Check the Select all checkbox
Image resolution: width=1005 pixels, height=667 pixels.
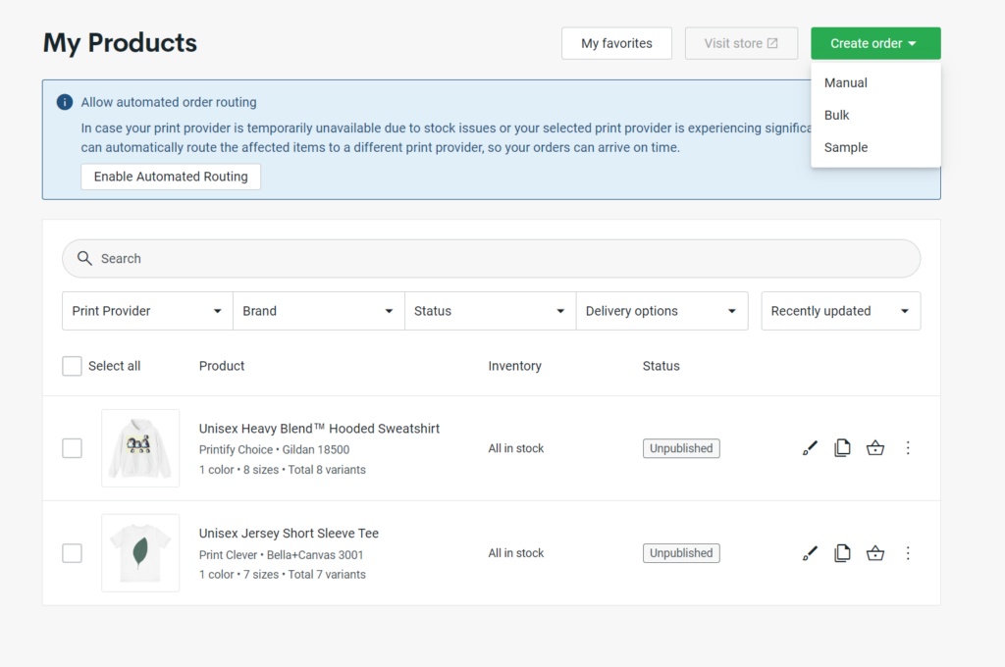(x=72, y=365)
